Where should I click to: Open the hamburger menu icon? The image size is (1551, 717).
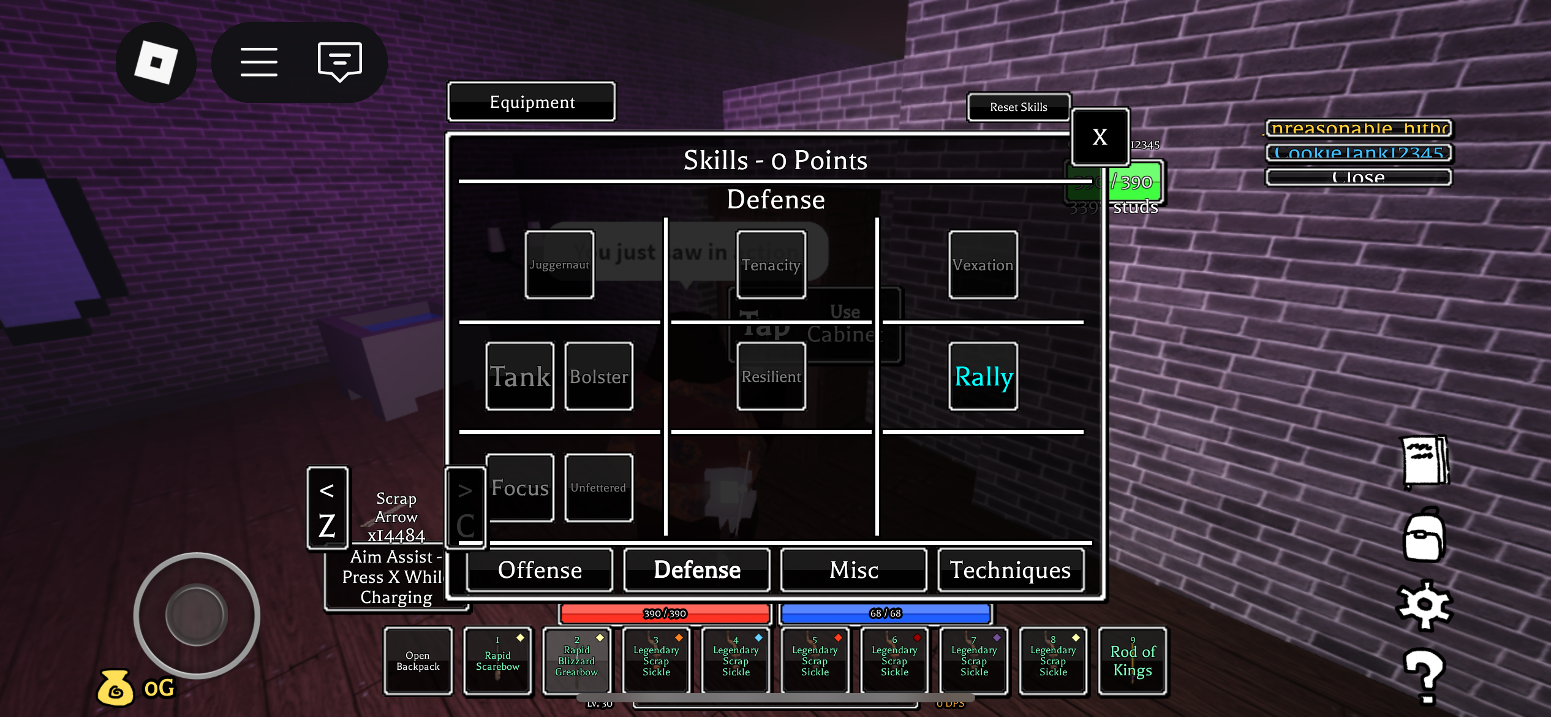coord(258,62)
